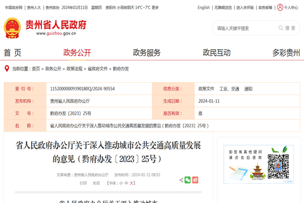Set font size to medium (中)
This screenshot has height=203, width=304.
126,183
